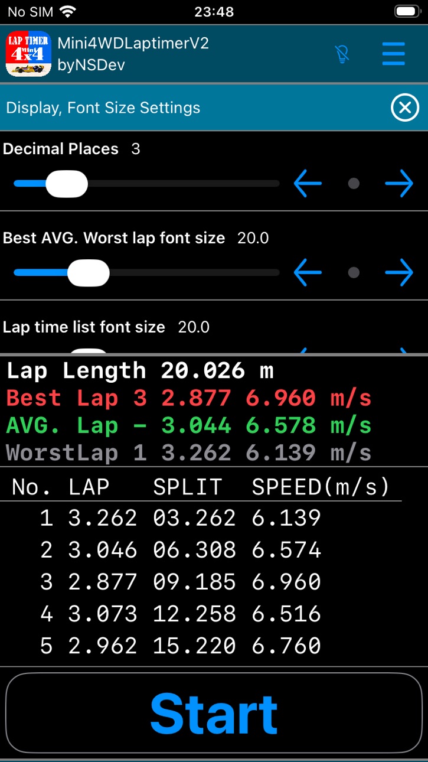Tap the 23:48 clock
This screenshot has width=428, height=762.
click(214, 11)
